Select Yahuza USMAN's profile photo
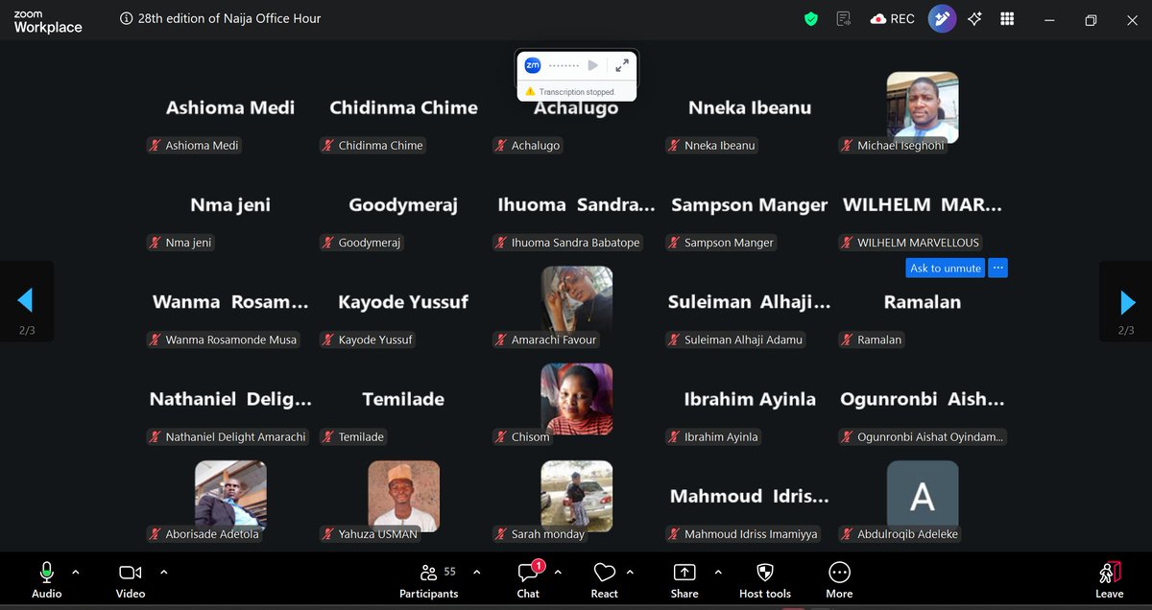 404,496
